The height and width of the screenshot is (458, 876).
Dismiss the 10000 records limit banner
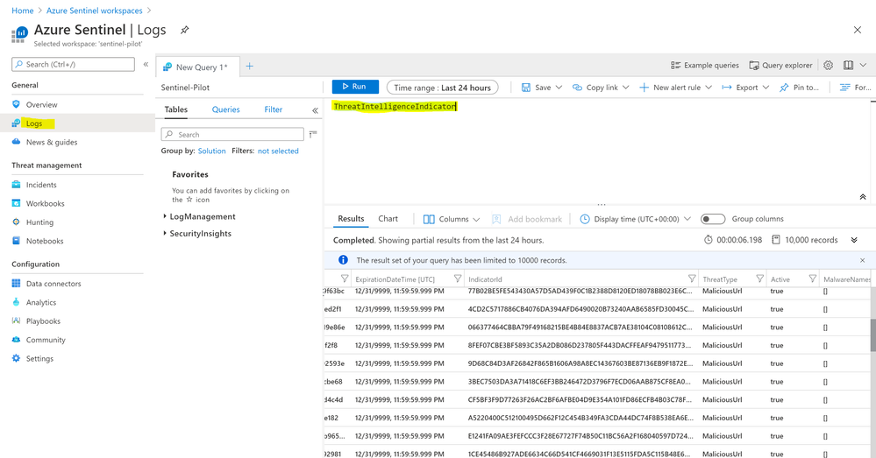[x=862, y=260]
